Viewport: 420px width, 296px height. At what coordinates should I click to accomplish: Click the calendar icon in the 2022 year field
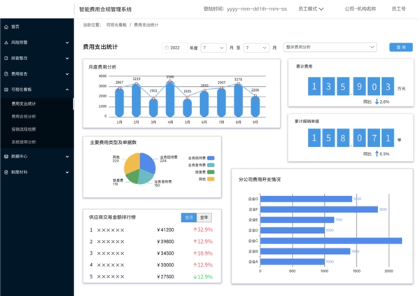166,48
